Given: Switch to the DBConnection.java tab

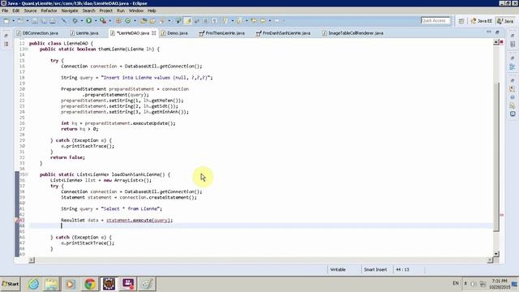Looking at the screenshot, I should 37,33.
